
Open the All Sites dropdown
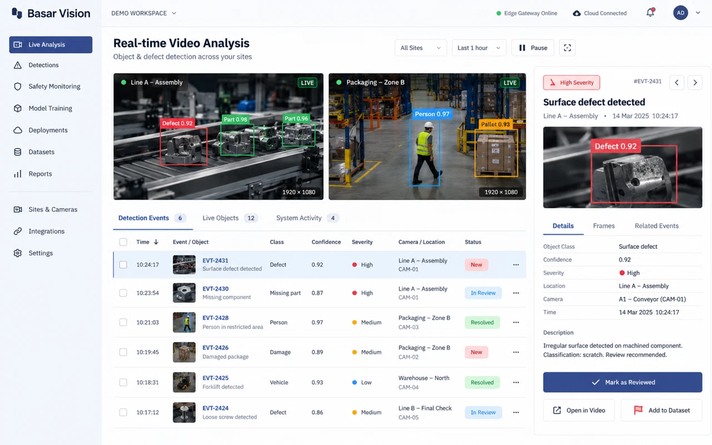421,48
